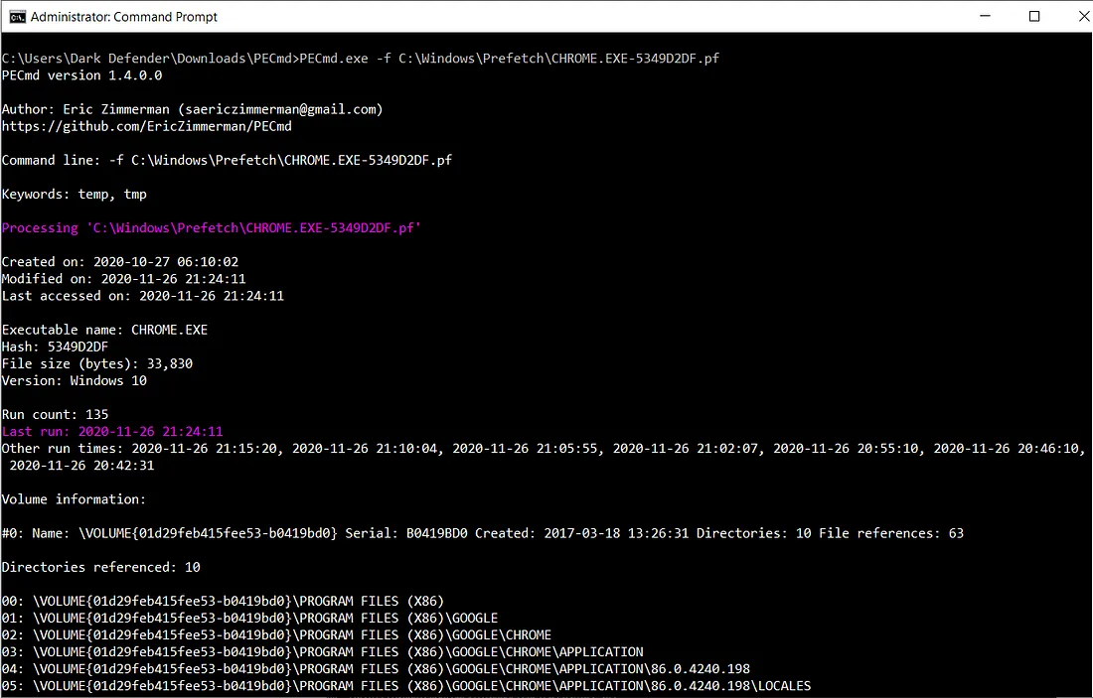Click the 'PECmd version 1.4.0.0' line
This screenshot has width=1093, height=698.
coord(81,75)
